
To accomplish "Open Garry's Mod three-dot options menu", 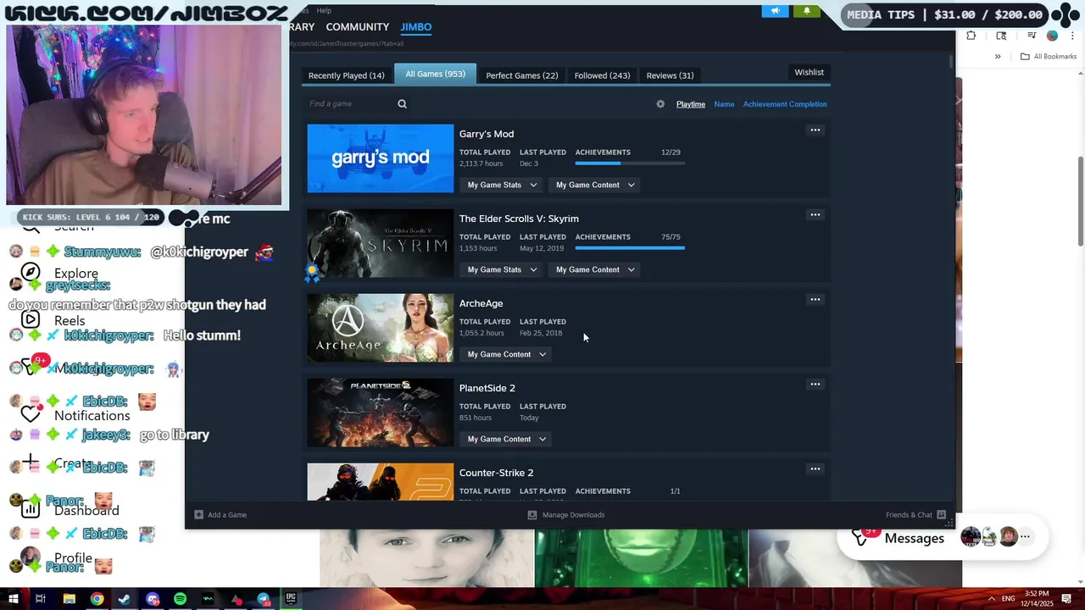I will 815,130.
